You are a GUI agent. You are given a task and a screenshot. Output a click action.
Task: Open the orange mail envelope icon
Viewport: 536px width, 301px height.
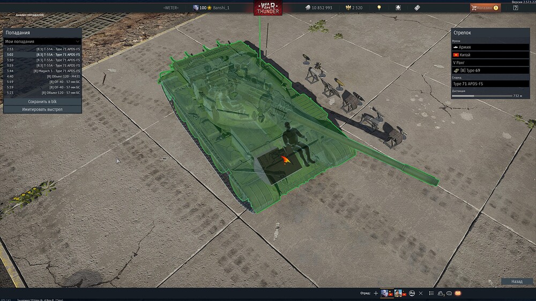tap(458, 293)
